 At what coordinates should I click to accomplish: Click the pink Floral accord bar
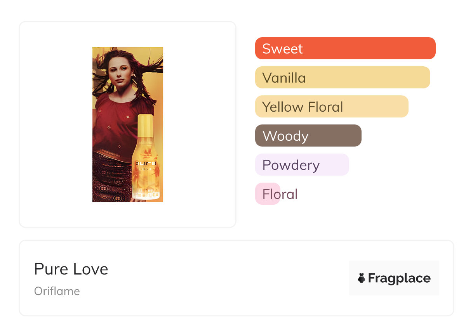(268, 194)
